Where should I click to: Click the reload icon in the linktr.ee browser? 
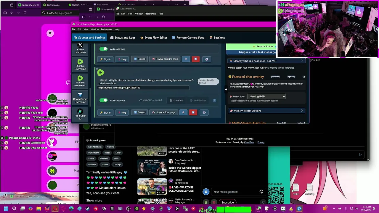pos(25,13)
